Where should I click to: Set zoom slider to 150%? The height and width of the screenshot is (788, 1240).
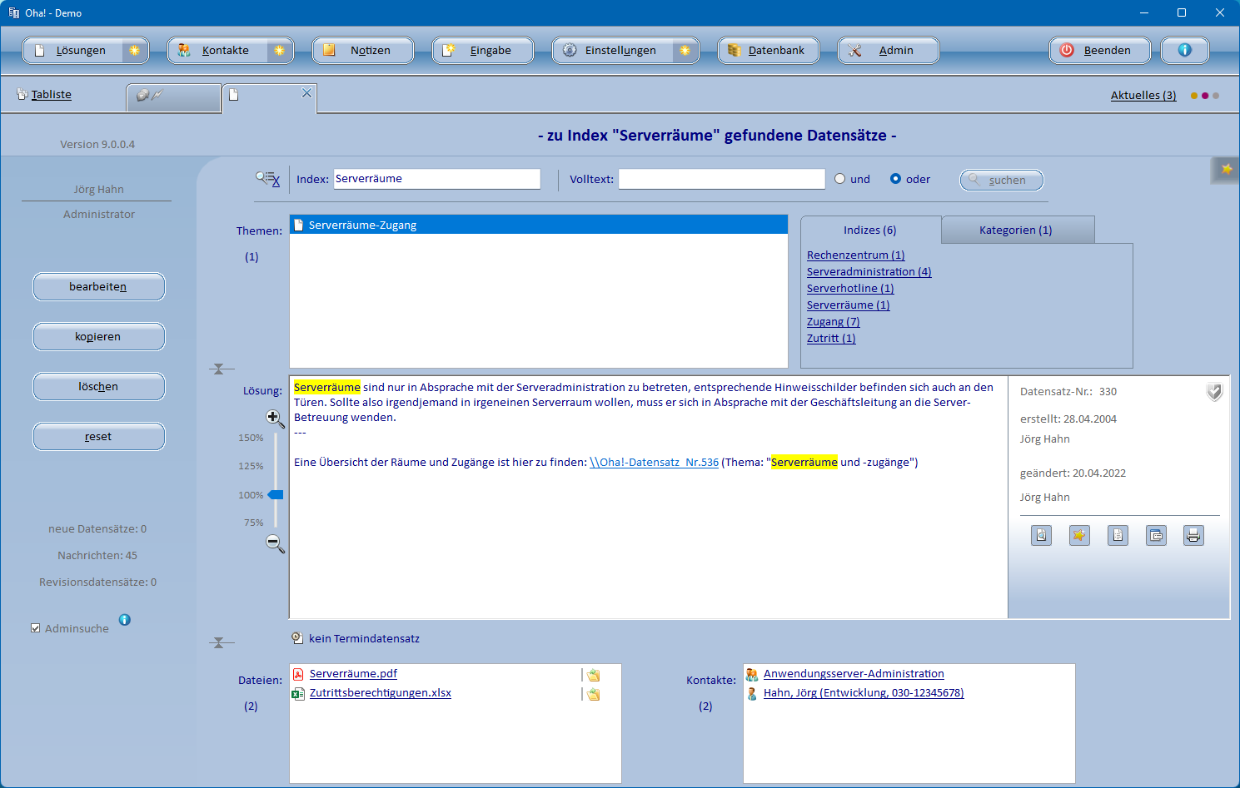pyautogui.click(x=275, y=438)
